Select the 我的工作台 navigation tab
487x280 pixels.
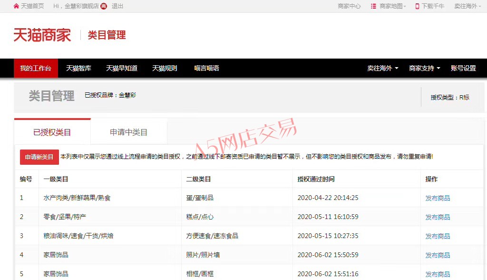36,68
